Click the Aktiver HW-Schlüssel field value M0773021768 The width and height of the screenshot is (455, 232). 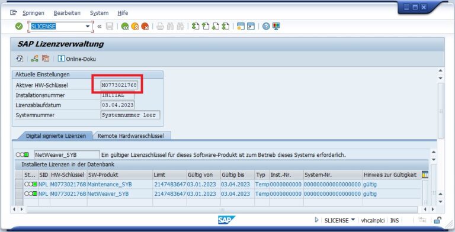point(119,85)
